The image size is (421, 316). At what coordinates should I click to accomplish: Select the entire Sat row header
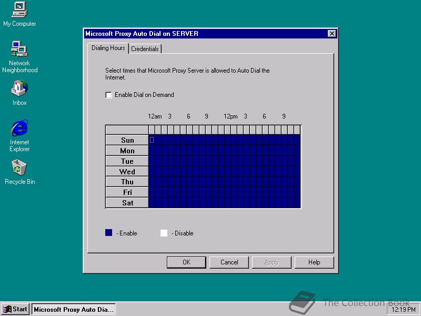pyautogui.click(x=127, y=203)
